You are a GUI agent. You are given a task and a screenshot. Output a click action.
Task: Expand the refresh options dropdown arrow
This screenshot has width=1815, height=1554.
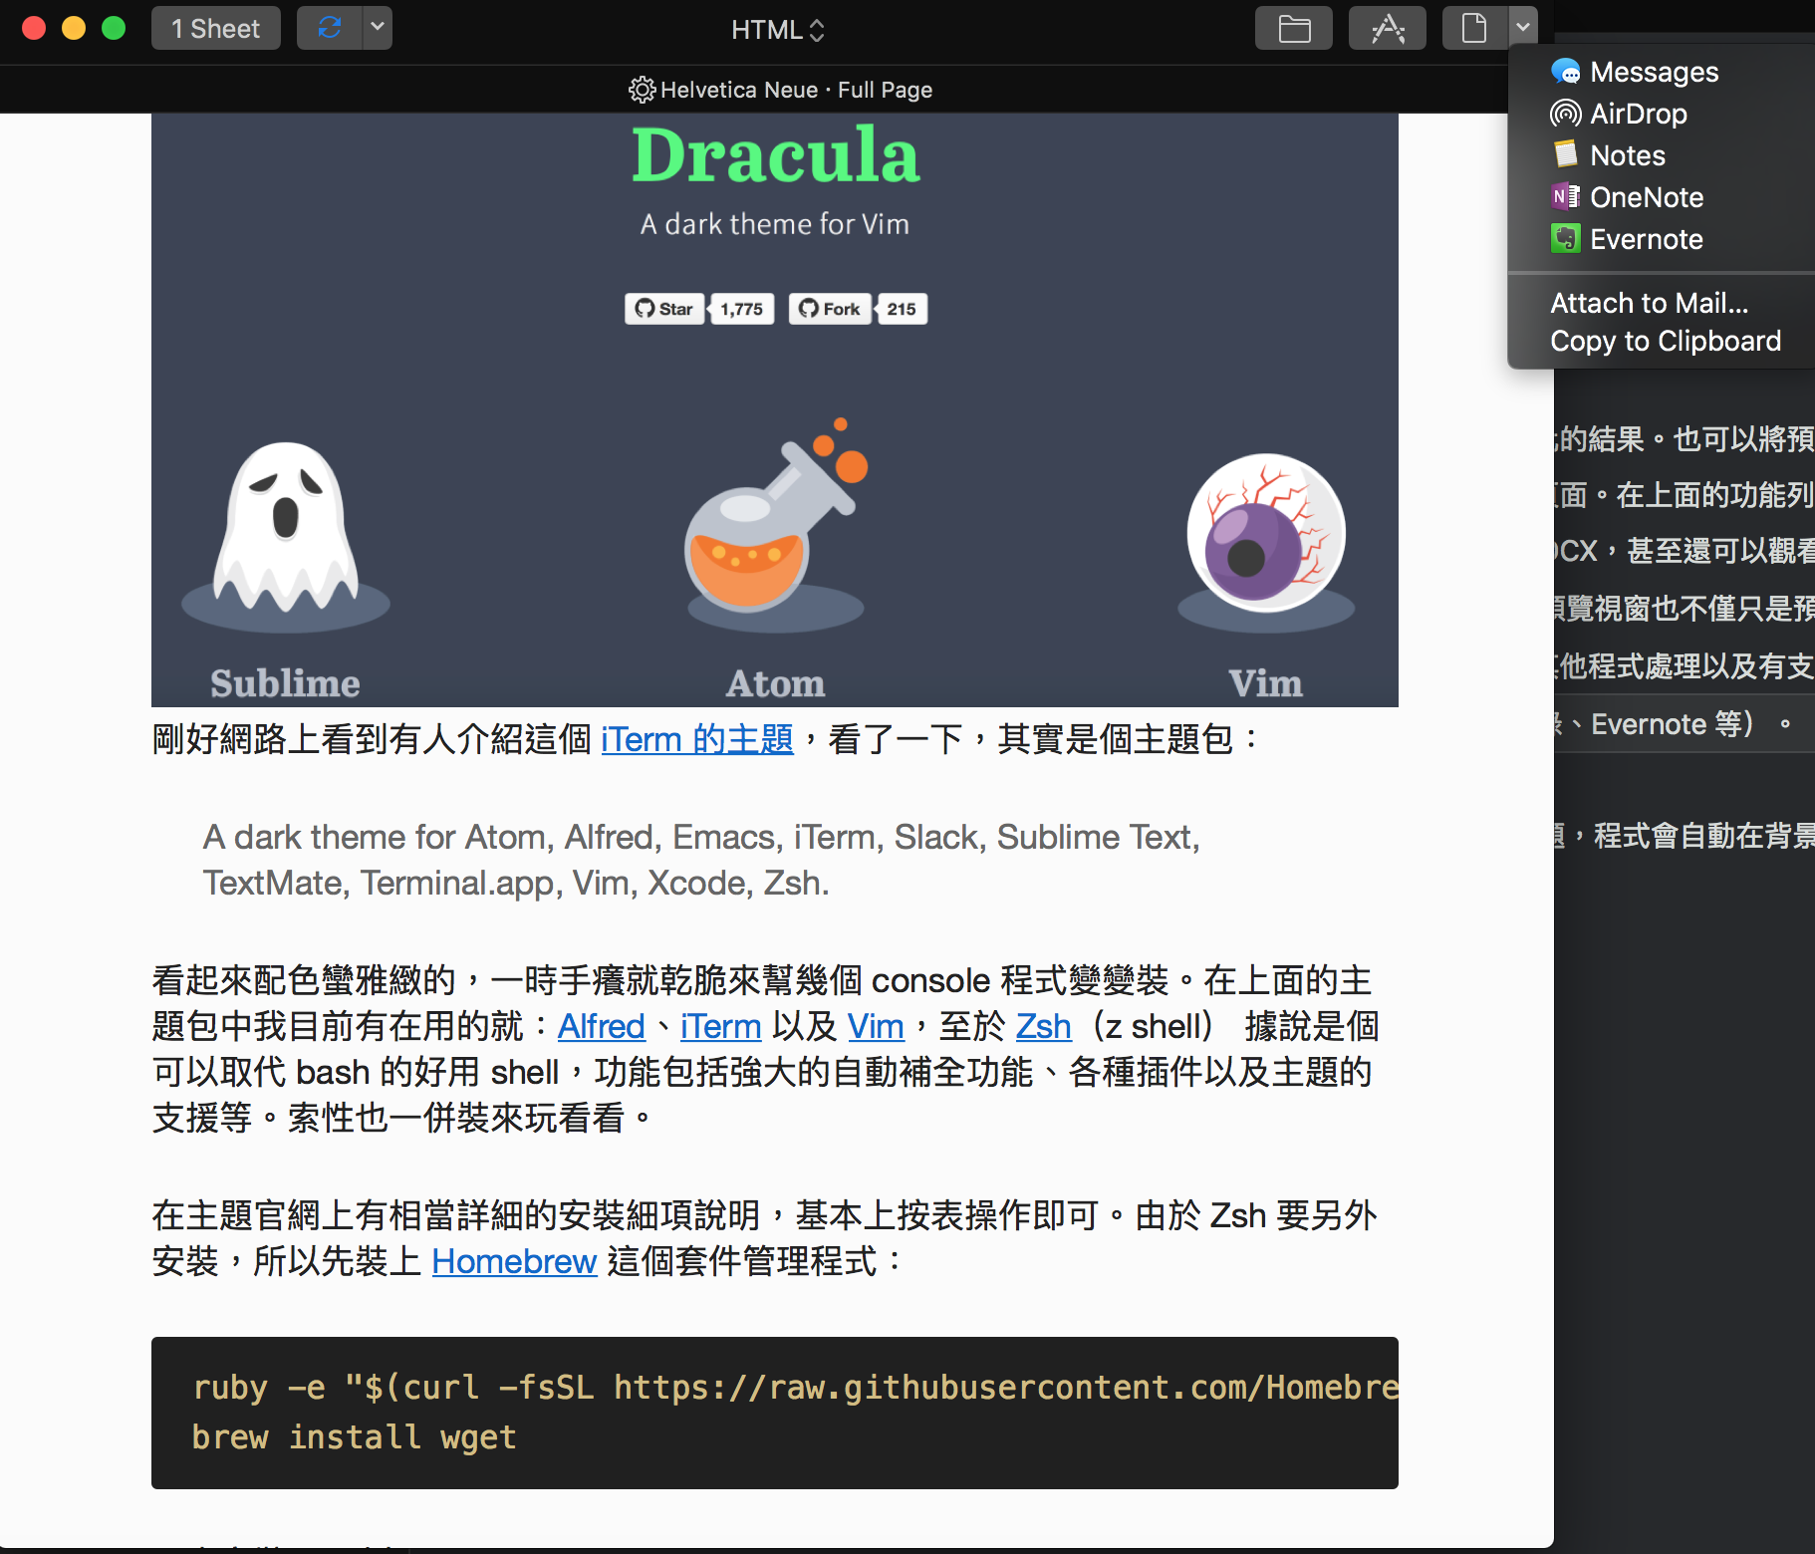pyautogui.click(x=377, y=28)
